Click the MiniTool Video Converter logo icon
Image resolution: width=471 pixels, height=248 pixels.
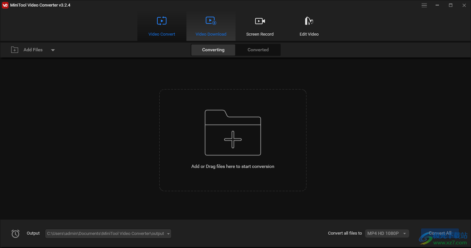click(x=5, y=5)
